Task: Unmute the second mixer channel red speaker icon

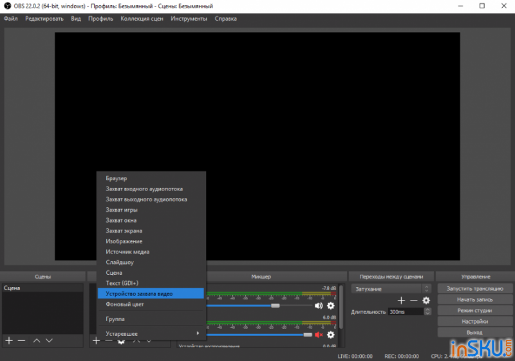Action: point(319,335)
